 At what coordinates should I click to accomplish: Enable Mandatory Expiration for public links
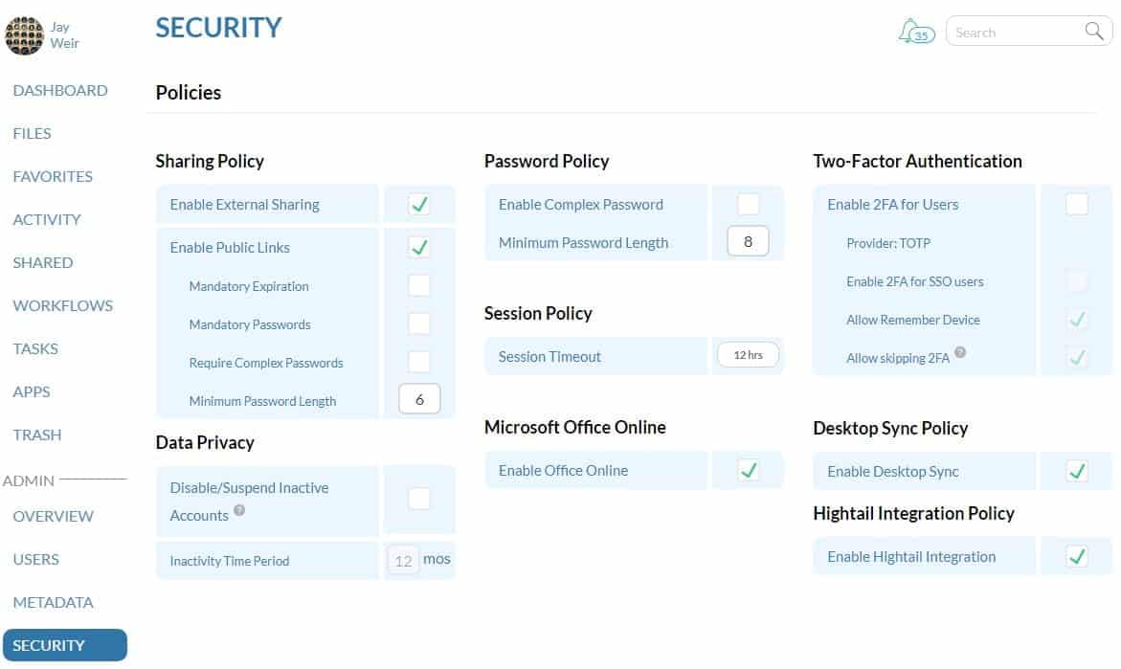click(x=418, y=284)
